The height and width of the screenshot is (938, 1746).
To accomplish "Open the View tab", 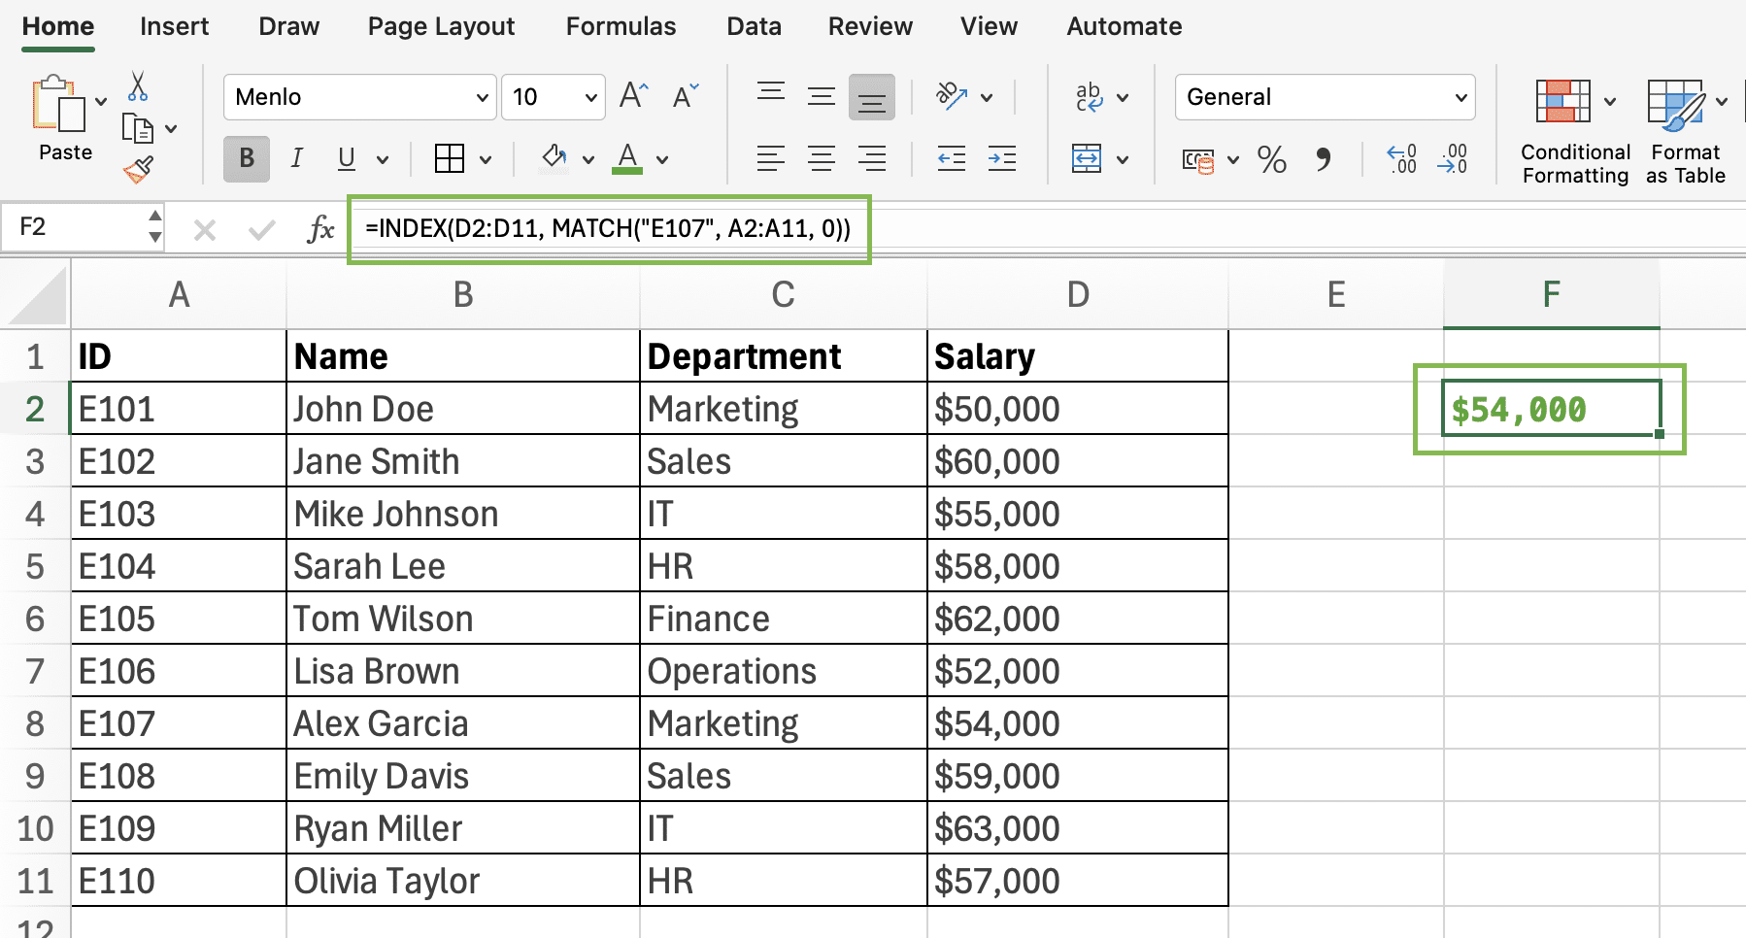I will point(989,26).
